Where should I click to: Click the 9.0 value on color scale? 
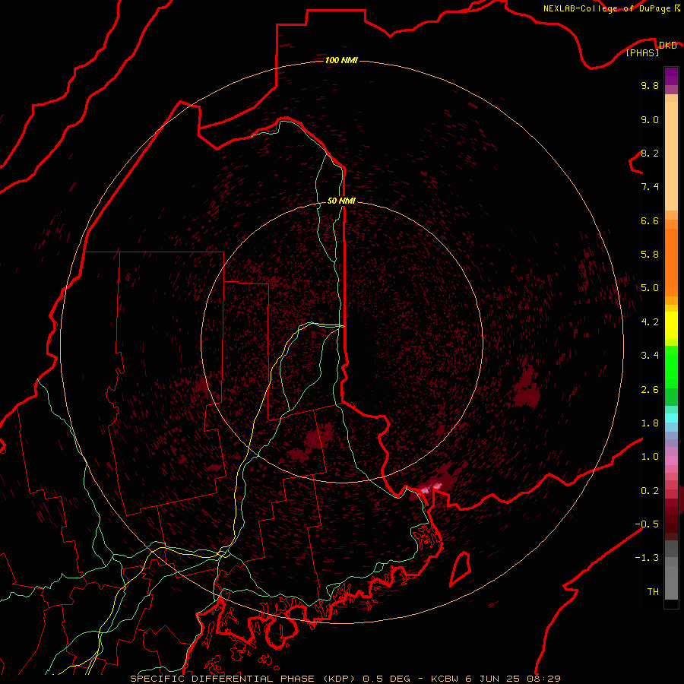650,119
